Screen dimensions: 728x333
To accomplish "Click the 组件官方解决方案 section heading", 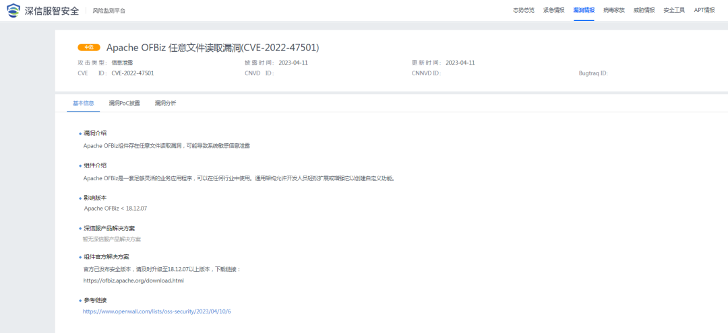I will [x=107, y=256].
